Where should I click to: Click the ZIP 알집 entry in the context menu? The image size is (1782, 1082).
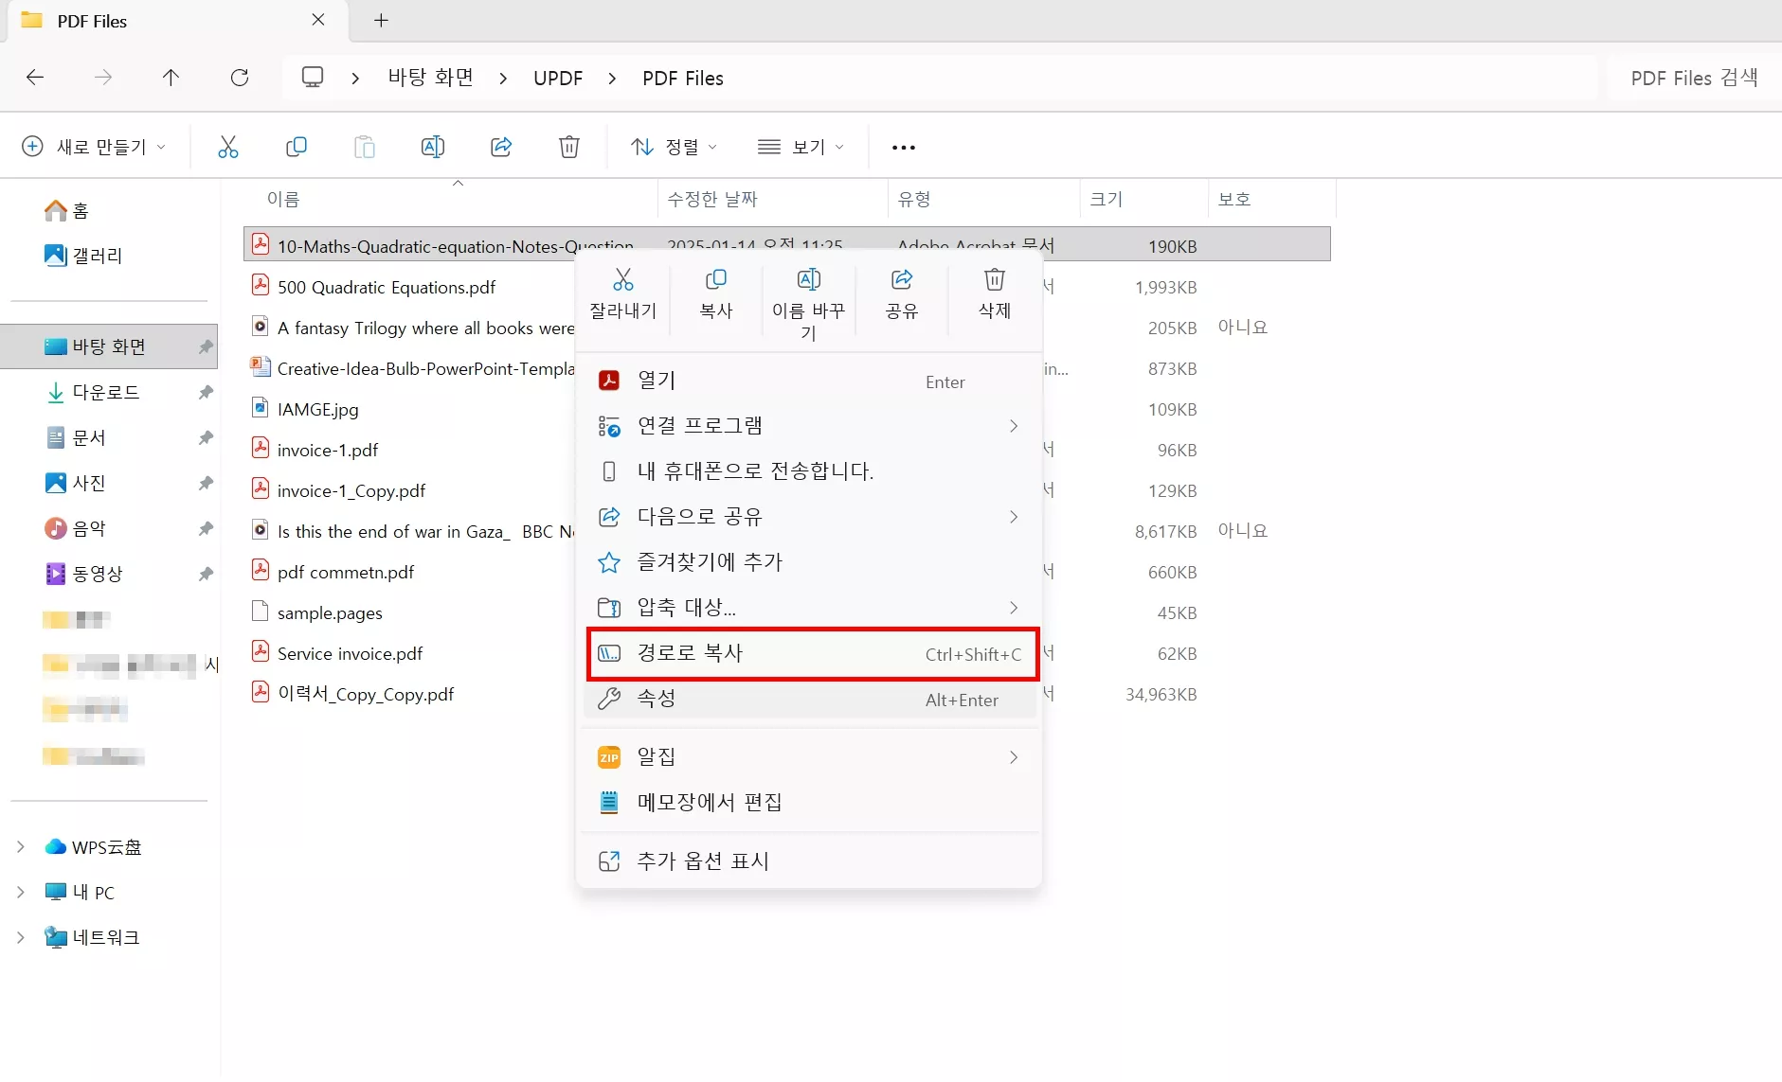[x=657, y=755]
